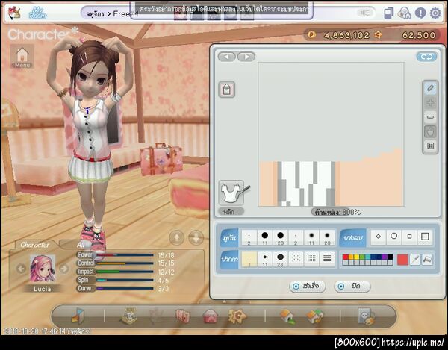Click the หลัก button under shirt icon
Viewport: 448px width, 350px height.
231,211
